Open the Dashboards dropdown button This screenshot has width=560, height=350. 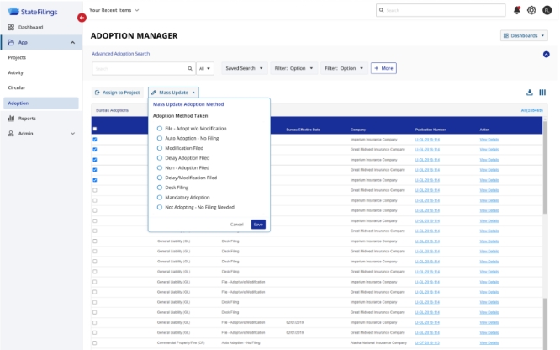524,35
